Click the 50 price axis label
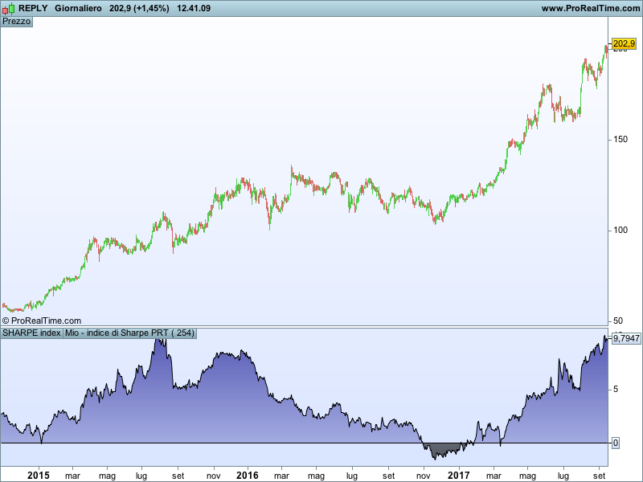Viewport: 643px width, 482px height. [618, 321]
